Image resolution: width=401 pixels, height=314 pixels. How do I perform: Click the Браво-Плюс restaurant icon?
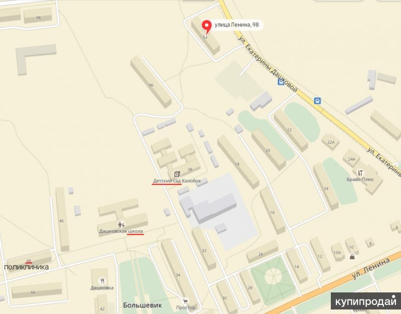tap(360, 173)
